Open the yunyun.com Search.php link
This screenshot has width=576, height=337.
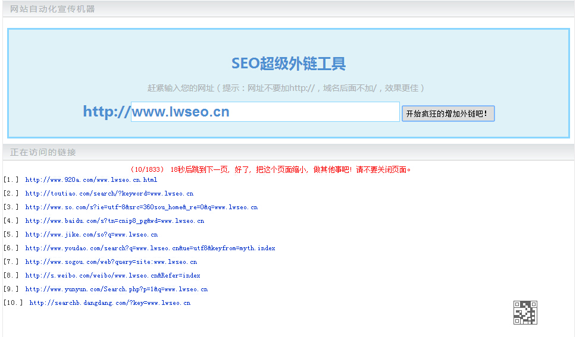coord(117,289)
